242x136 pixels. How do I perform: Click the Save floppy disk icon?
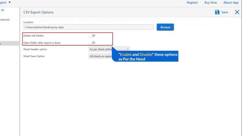click(217, 12)
